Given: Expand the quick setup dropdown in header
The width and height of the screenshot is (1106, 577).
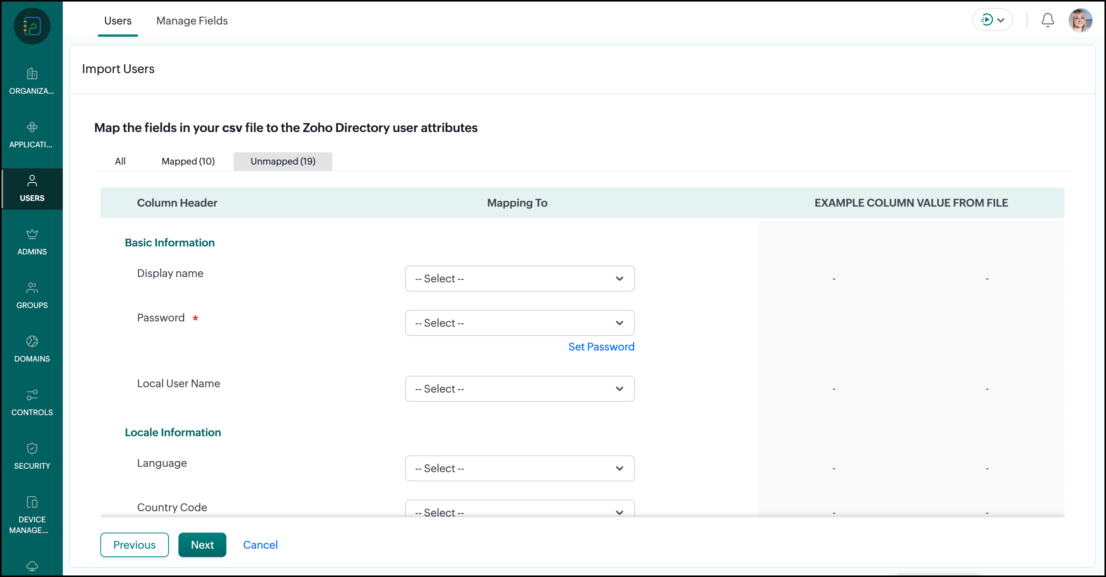Looking at the screenshot, I should pyautogui.click(x=992, y=20).
